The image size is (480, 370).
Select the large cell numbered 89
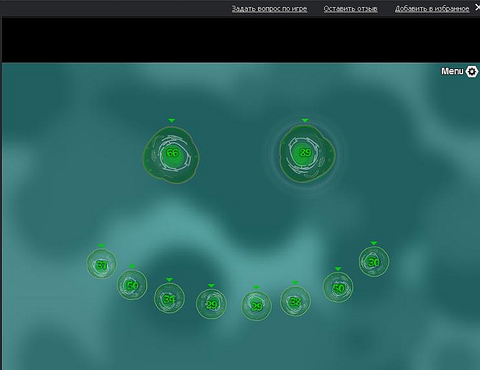307,154
